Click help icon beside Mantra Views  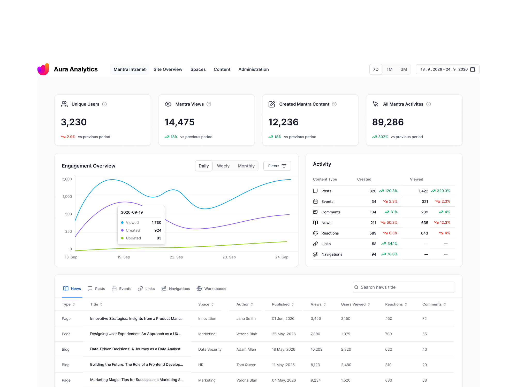(209, 104)
